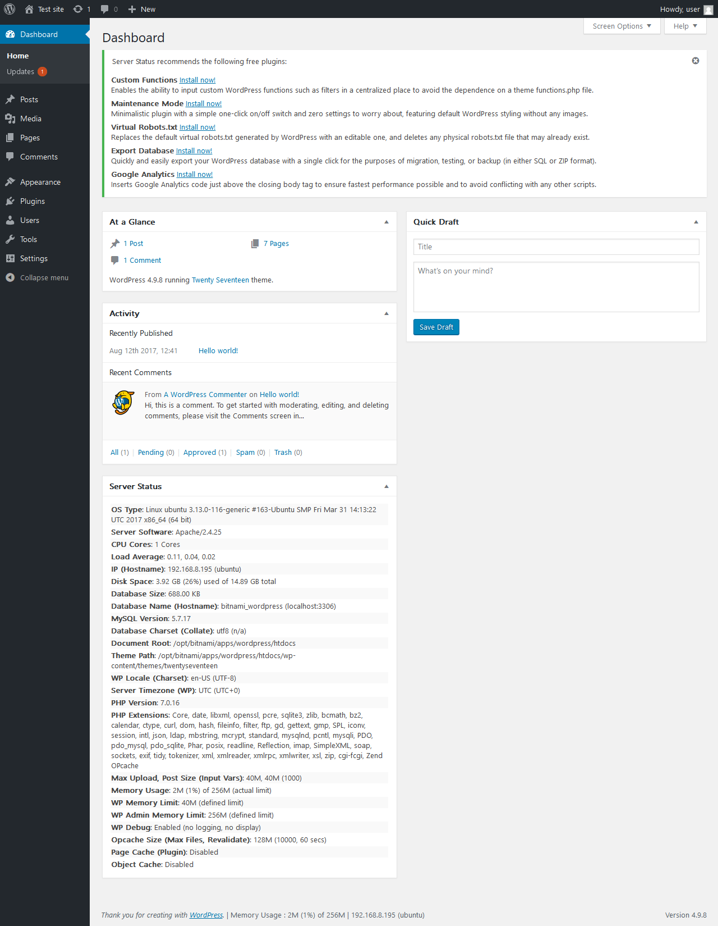Collapse the Quick Draft panel
Viewport: 718px width, 926px height.
pos(696,222)
